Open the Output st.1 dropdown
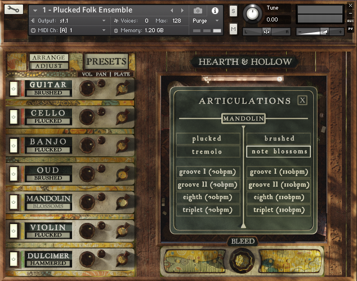The image size is (357, 281). tap(68, 21)
